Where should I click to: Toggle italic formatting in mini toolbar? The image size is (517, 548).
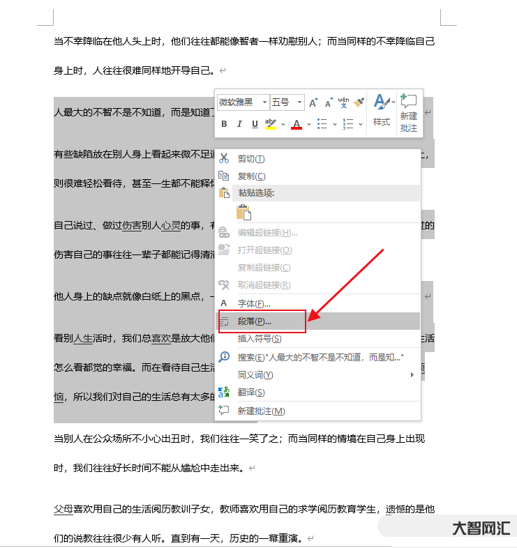pos(239,124)
